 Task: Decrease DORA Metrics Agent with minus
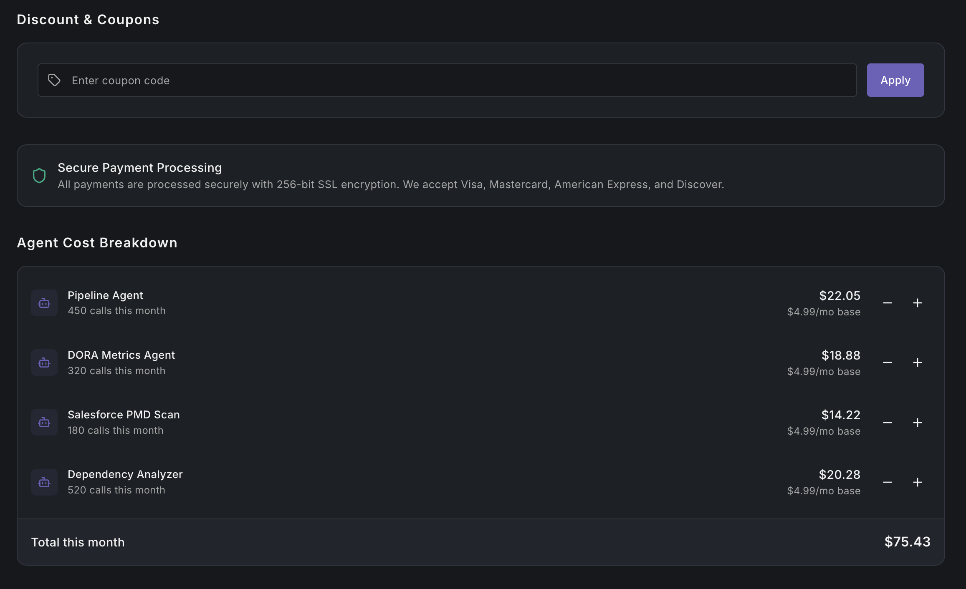pos(888,362)
